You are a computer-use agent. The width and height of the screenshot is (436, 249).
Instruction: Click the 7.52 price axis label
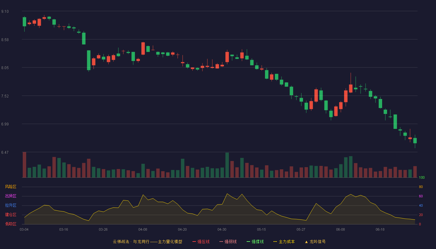(x=5, y=96)
